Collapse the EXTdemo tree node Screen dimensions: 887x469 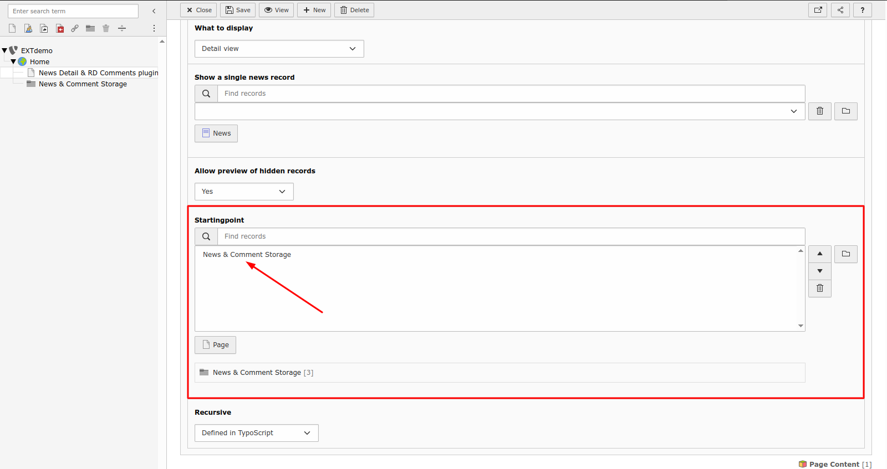pyautogui.click(x=4, y=50)
